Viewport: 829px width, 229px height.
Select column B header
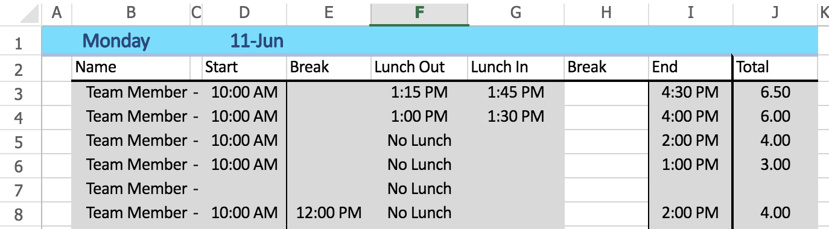pyautogui.click(x=131, y=13)
